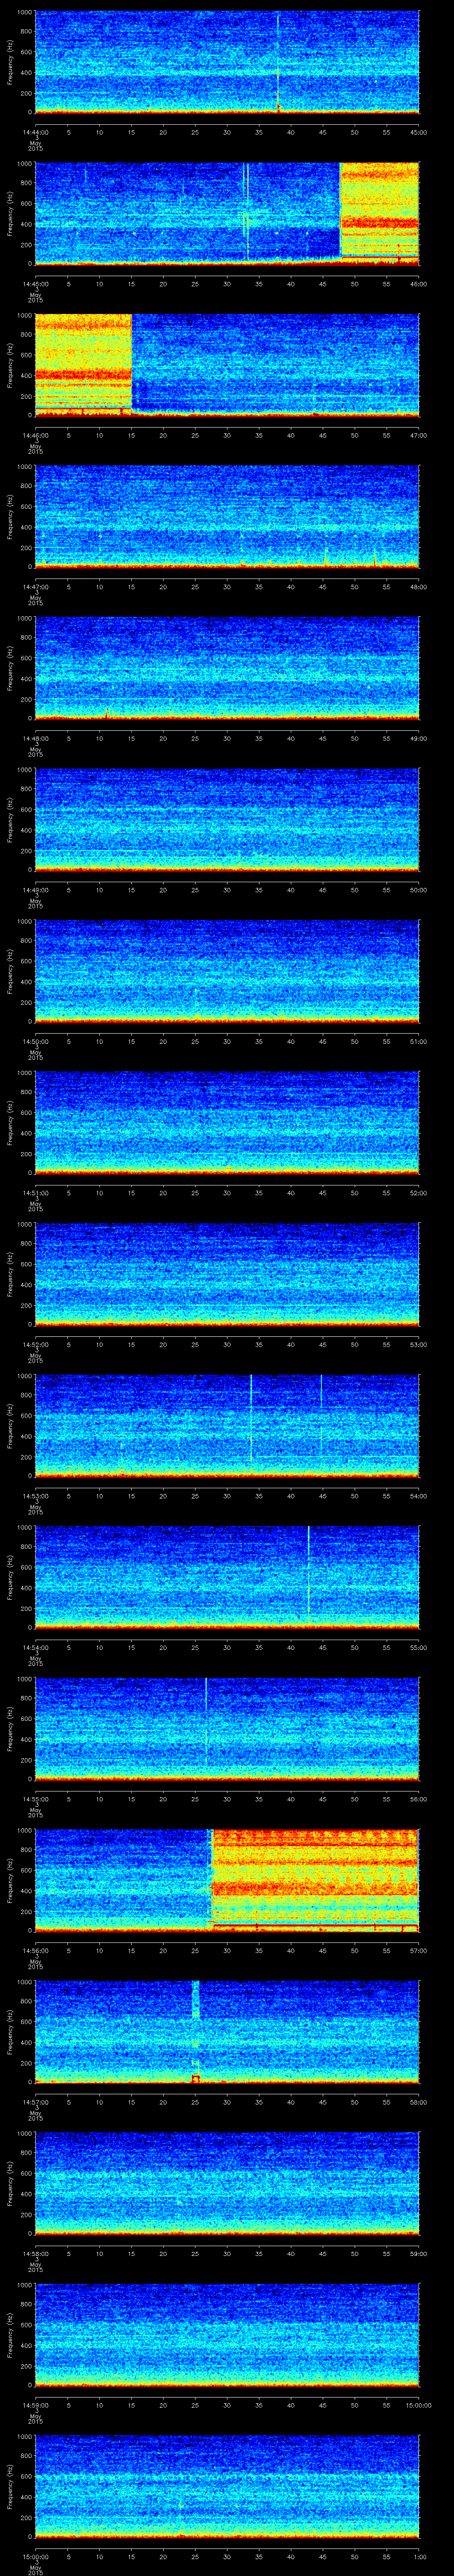Open the spectrogram panel starting at 14:52:00
The width and height of the screenshot is (454, 2576).
[227, 1274]
